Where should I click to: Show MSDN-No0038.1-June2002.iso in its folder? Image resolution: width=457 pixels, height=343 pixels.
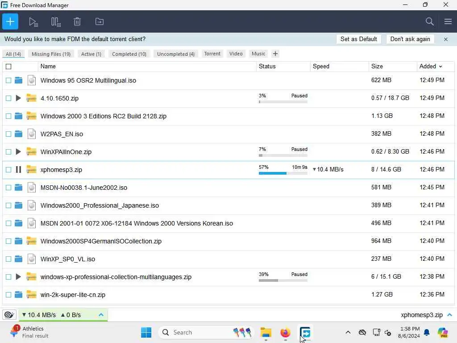click(x=18, y=188)
